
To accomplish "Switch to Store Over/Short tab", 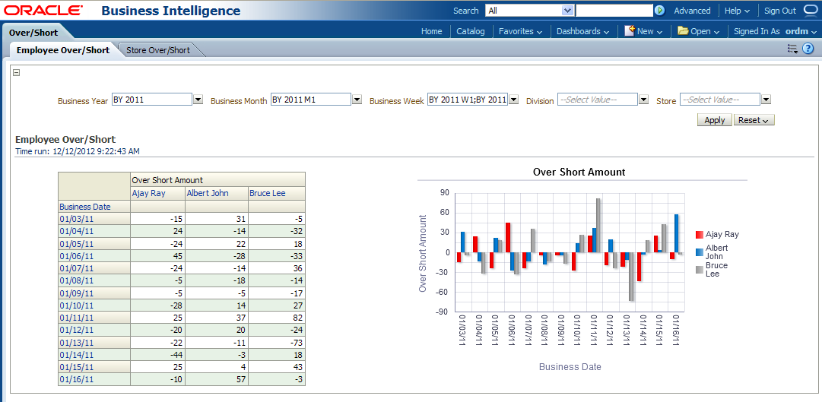I will click(158, 50).
